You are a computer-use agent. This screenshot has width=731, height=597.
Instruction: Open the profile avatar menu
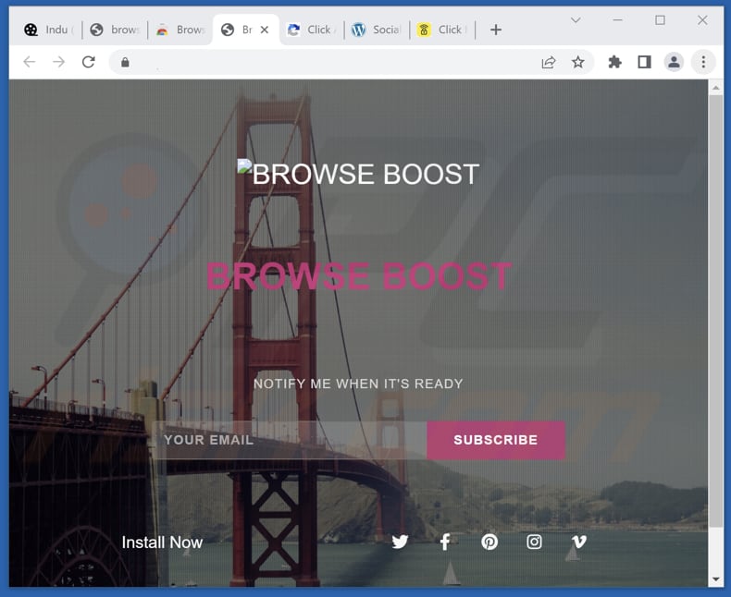pyautogui.click(x=674, y=62)
